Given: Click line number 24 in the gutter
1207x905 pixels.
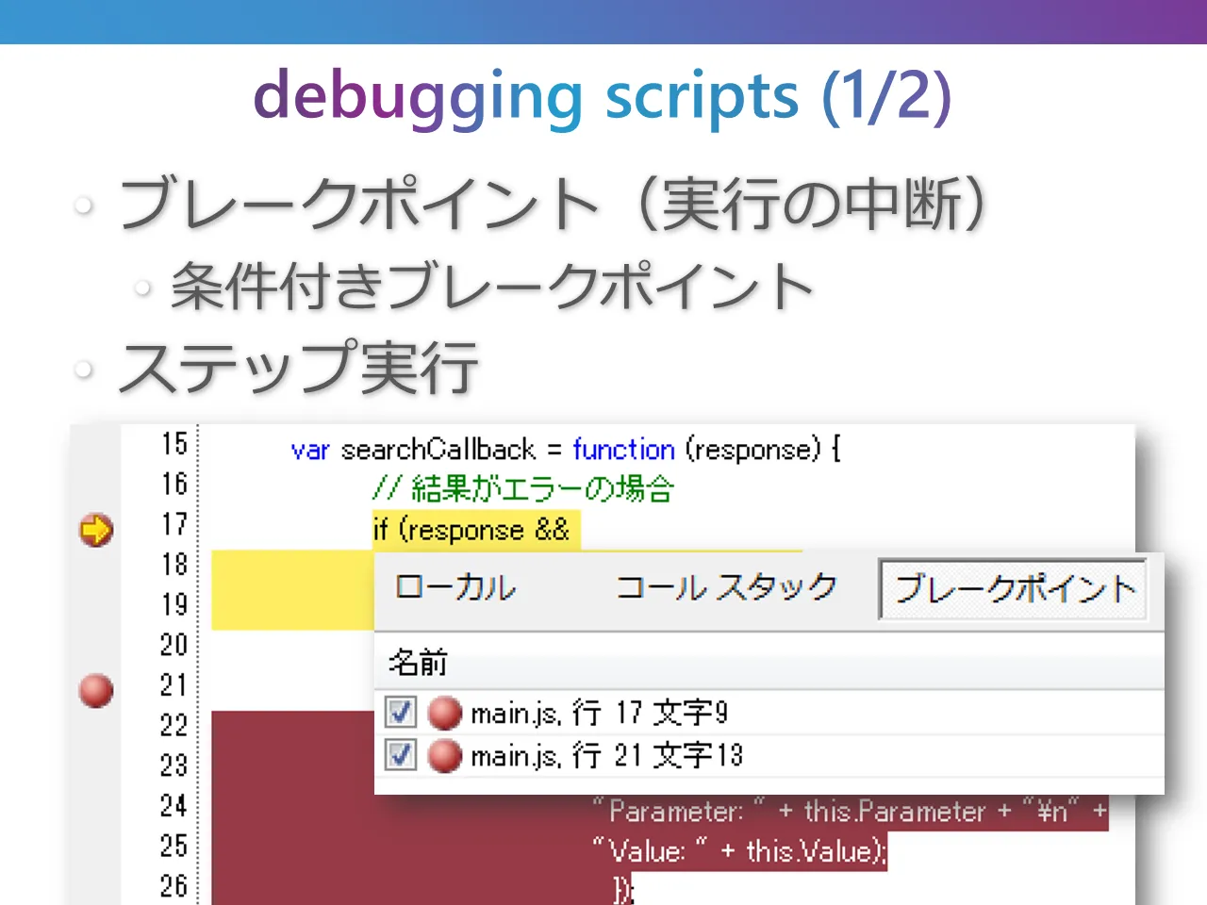Looking at the screenshot, I should point(174,807).
